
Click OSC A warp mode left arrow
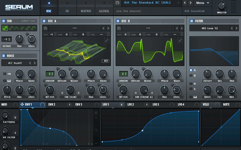pyautogui.click(x=62, y=93)
